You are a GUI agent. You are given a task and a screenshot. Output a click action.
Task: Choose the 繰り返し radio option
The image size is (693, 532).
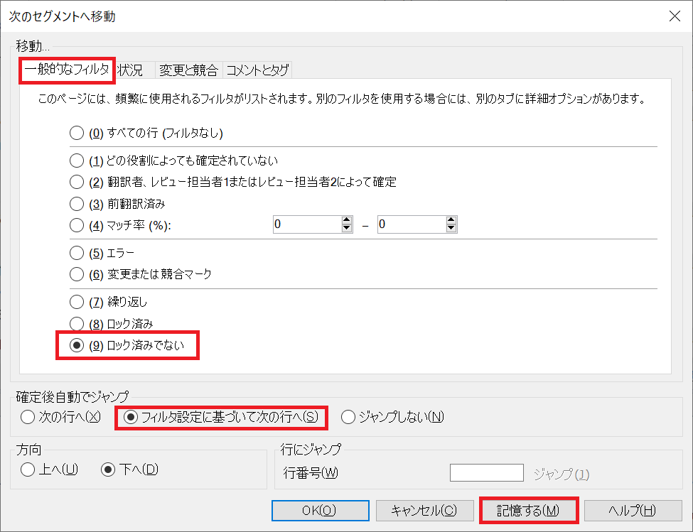pos(77,302)
